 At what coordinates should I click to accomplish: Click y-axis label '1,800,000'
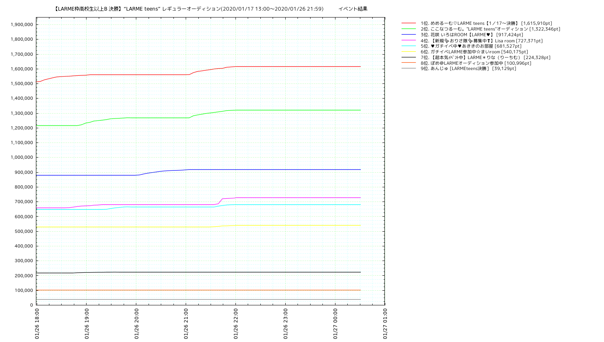pyautogui.click(x=22, y=39)
